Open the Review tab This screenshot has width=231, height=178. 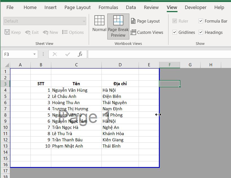click(151, 7)
